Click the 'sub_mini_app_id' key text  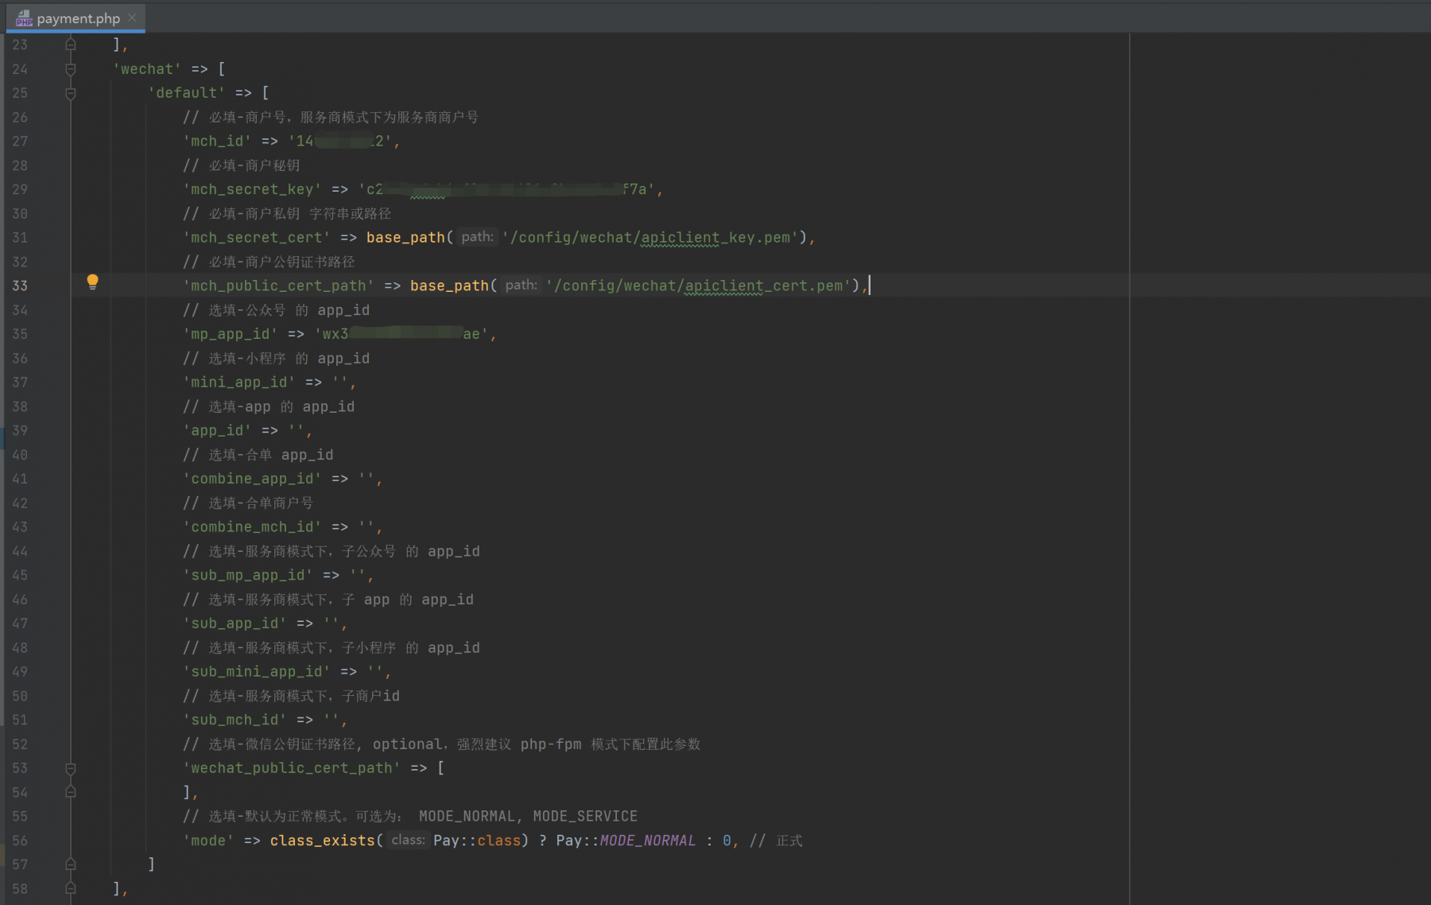click(257, 671)
